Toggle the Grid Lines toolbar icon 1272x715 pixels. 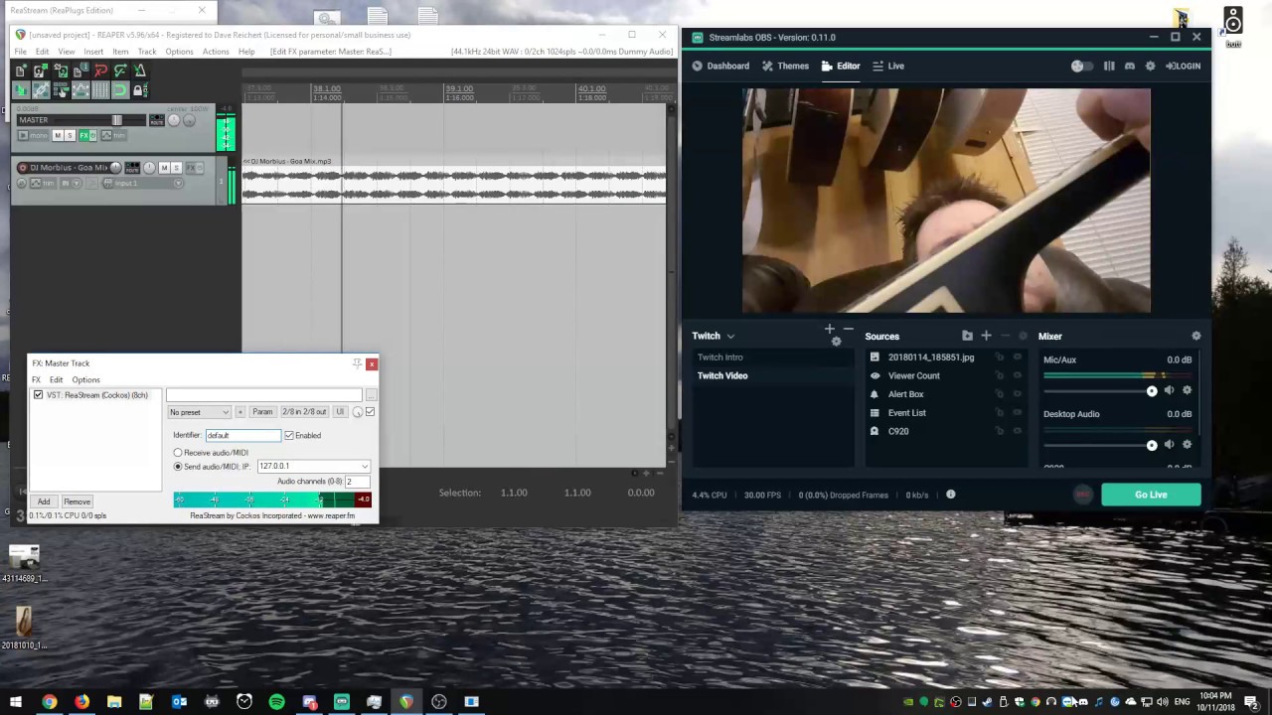[x=100, y=90]
